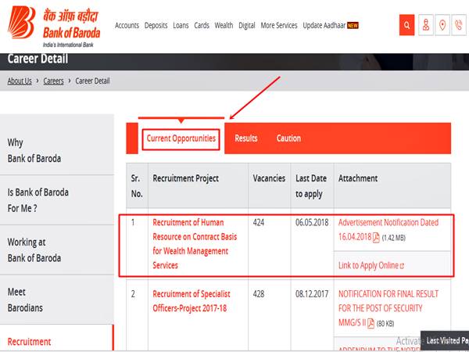Click the Vacancies column header
The image size is (469, 352).
pos(269,178)
